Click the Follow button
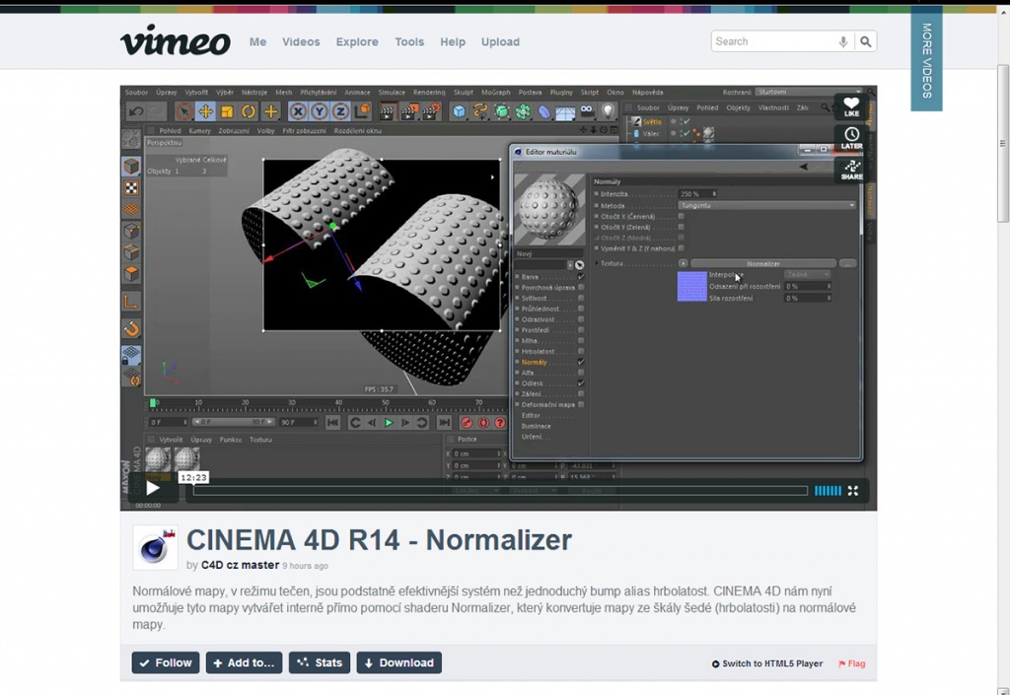This screenshot has width=1010, height=695. pyautogui.click(x=166, y=662)
